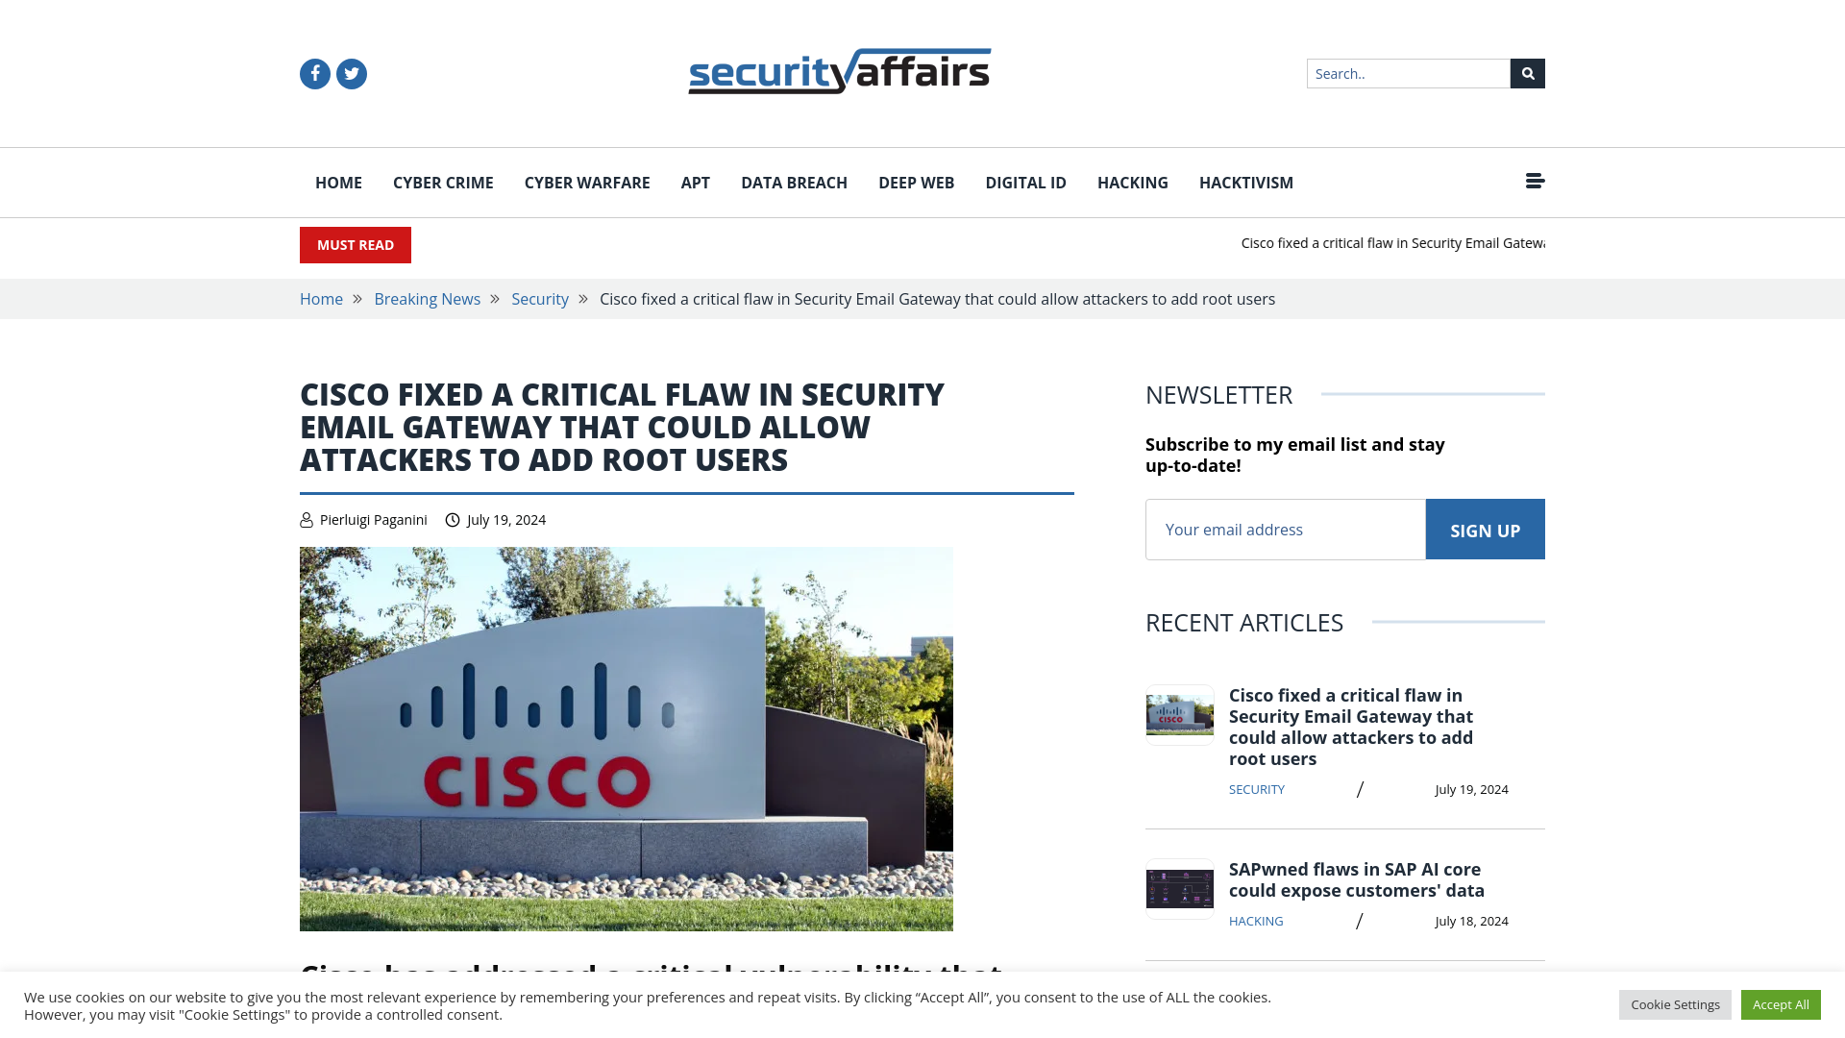Click the Facebook icon
This screenshot has height=1038, width=1845.
tap(314, 73)
